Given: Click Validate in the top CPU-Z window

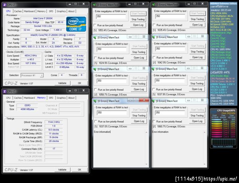Looking at the screenshot, I should tap(62, 83).
